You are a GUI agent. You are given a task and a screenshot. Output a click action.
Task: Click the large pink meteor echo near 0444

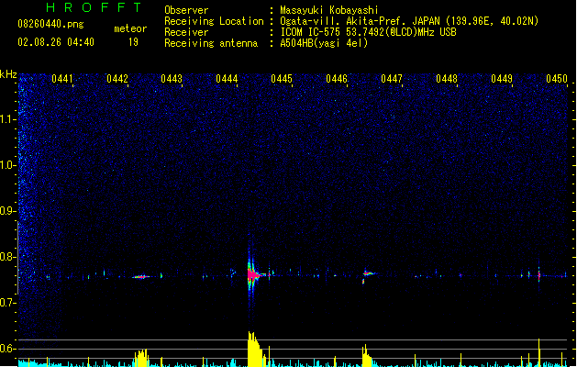click(253, 274)
